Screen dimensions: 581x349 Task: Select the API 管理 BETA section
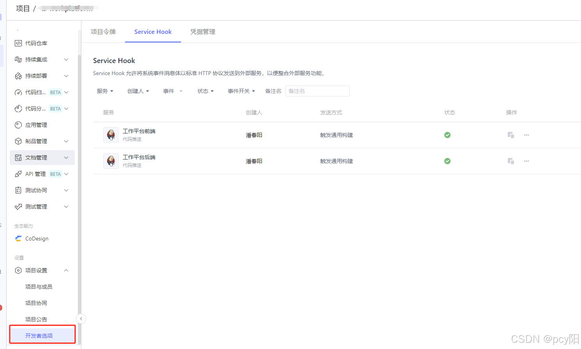point(35,174)
